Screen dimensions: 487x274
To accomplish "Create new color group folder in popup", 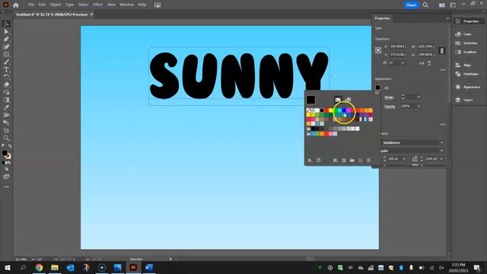I will click(352, 161).
